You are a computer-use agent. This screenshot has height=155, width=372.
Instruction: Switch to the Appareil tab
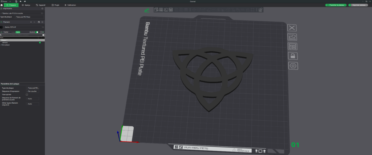coord(41,5)
